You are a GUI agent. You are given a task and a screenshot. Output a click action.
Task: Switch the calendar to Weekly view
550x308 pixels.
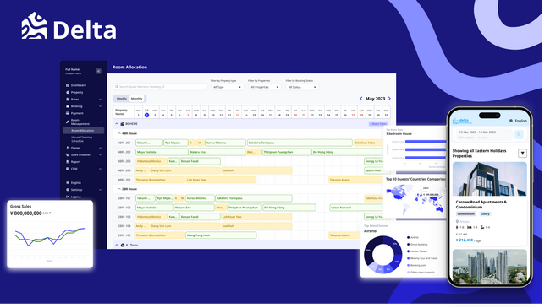pos(121,99)
